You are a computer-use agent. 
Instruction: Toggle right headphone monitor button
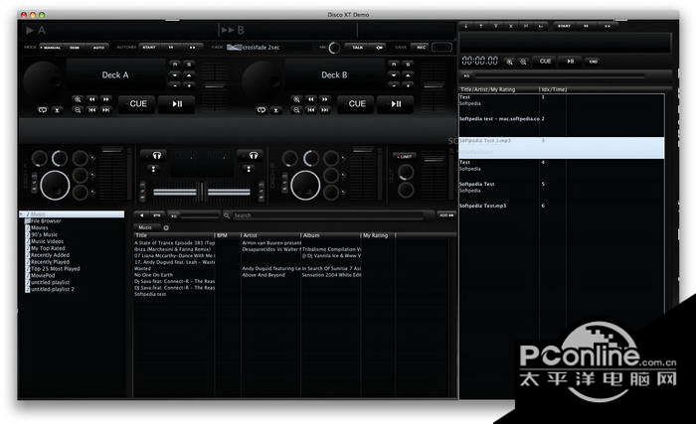click(254, 155)
